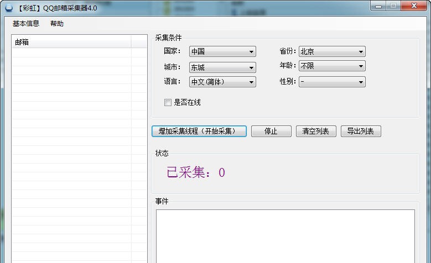Click the 清空列表 button
431x263 pixels.
click(316, 131)
